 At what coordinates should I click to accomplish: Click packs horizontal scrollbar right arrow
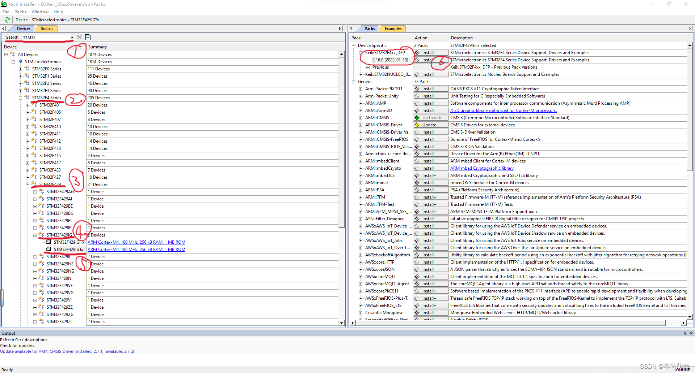[683, 323]
